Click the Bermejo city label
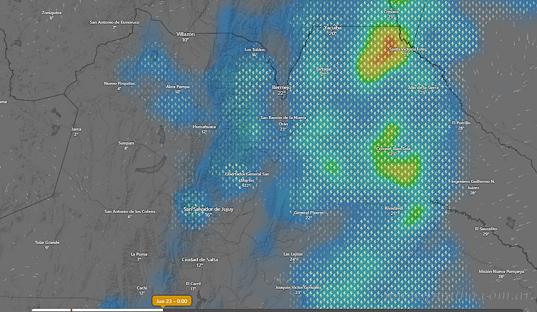Image resolution: width=537 pixels, height=312 pixels. click(x=281, y=88)
